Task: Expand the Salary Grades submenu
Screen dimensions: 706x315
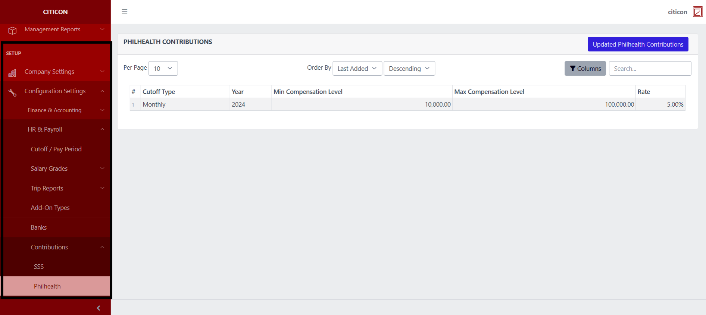Action: 56,168
